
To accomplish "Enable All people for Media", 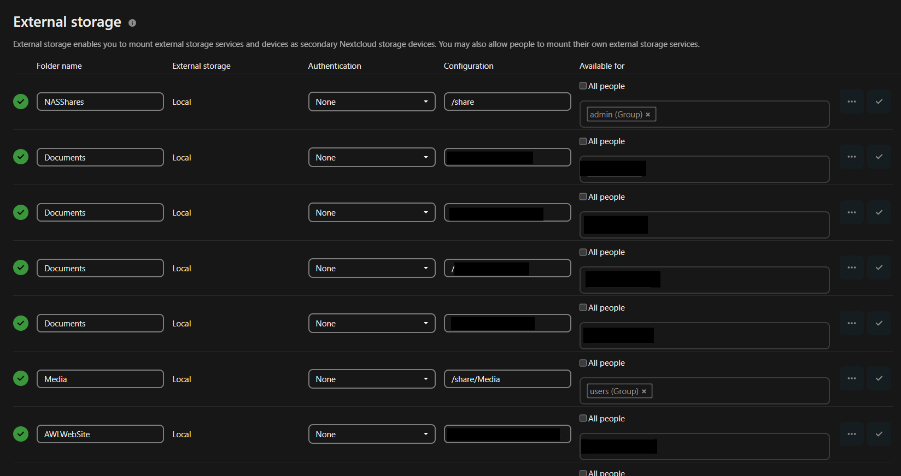I will click(x=583, y=363).
